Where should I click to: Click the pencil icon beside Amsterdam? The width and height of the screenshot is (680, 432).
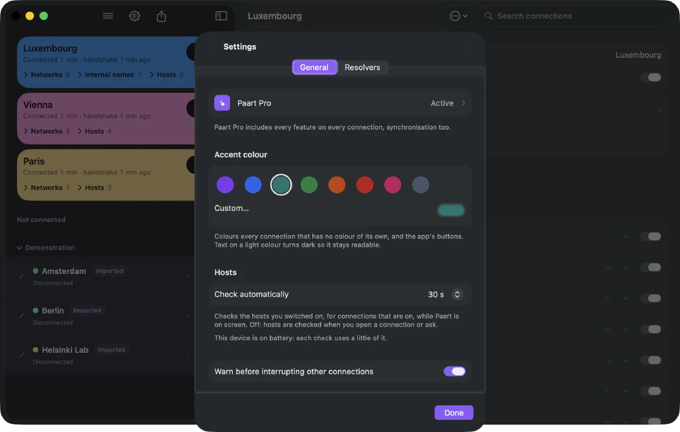tap(22, 276)
